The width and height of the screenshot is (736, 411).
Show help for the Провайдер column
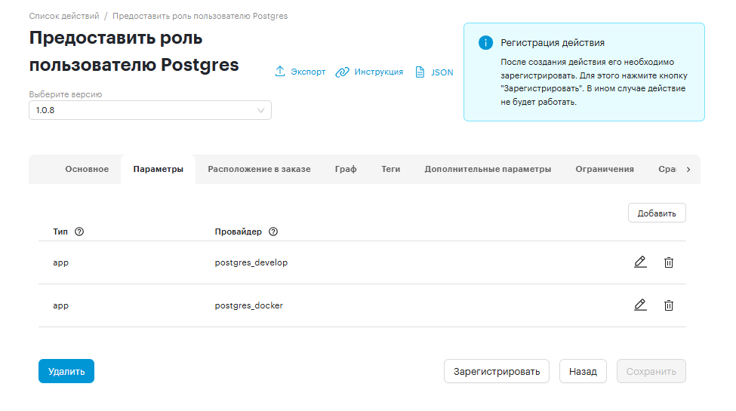point(273,232)
